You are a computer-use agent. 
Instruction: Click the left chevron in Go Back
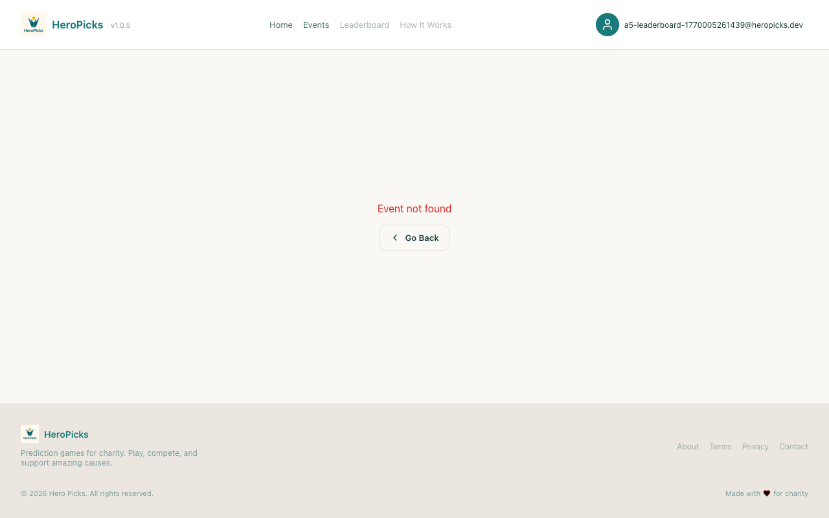point(395,238)
